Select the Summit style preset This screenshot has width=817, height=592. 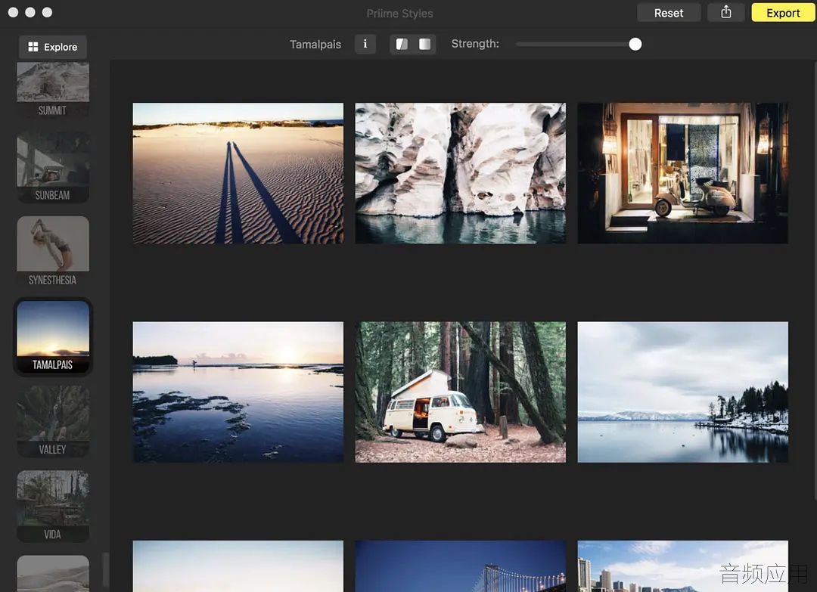[53, 88]
